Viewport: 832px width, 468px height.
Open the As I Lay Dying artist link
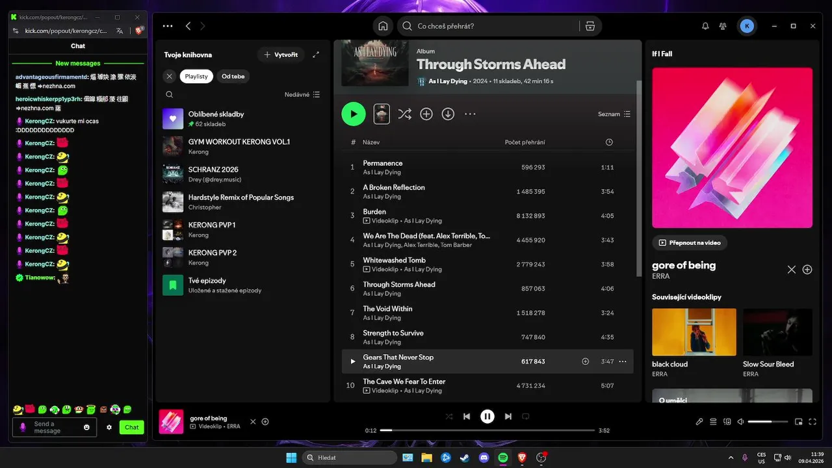(x=447, y=81)
